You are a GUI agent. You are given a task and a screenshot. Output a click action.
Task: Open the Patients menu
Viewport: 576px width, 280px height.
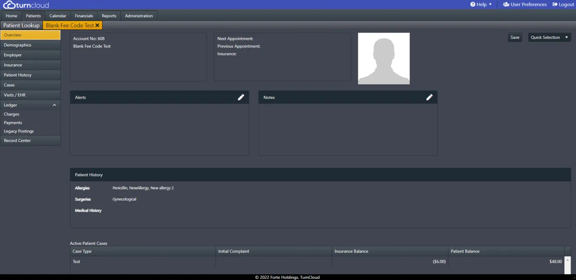33,16
